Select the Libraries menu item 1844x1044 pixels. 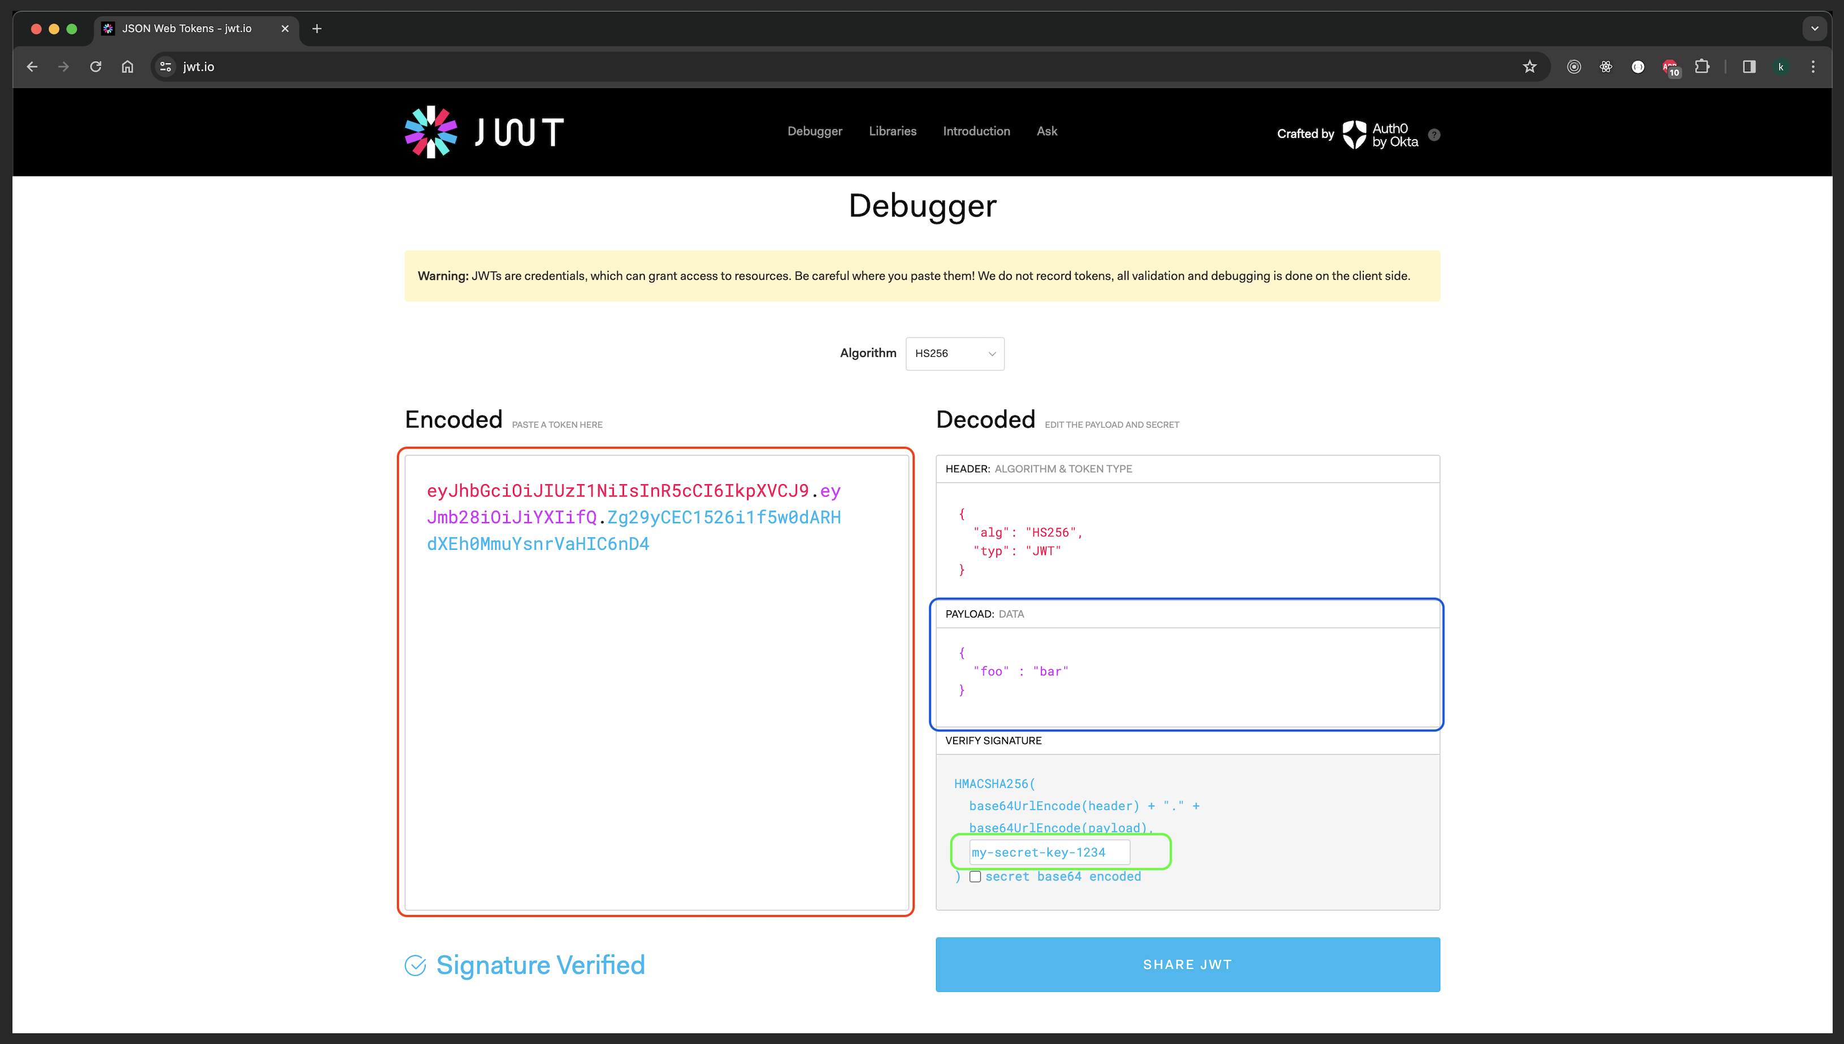(892, 131)
